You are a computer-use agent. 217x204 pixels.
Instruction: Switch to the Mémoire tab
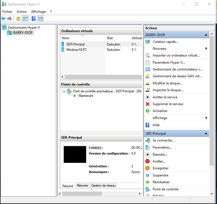pyautogui.click(x=82, y=186)
